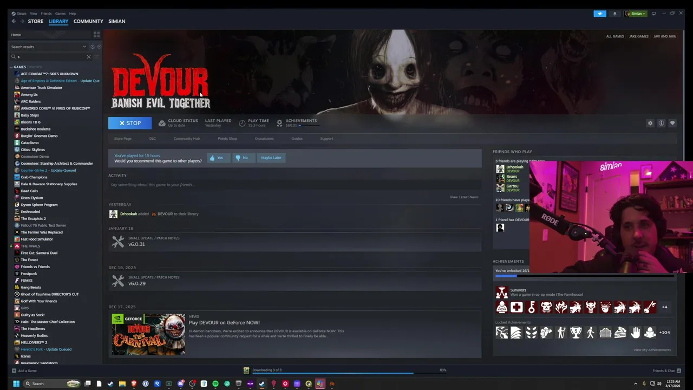Open the Help menu
The image size is (693, 390).
(x=73, y=14)
